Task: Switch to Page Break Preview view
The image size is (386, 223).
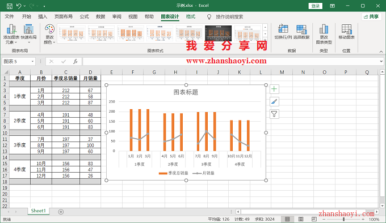Action: 314,219
